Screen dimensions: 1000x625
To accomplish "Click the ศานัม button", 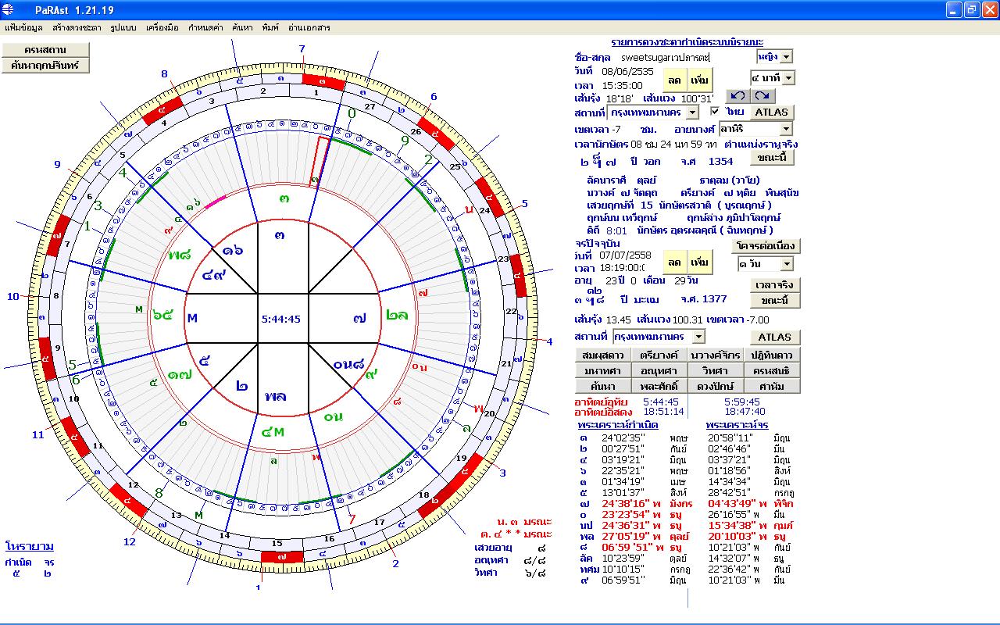I will pyautogui.click(x=772, y=386).
